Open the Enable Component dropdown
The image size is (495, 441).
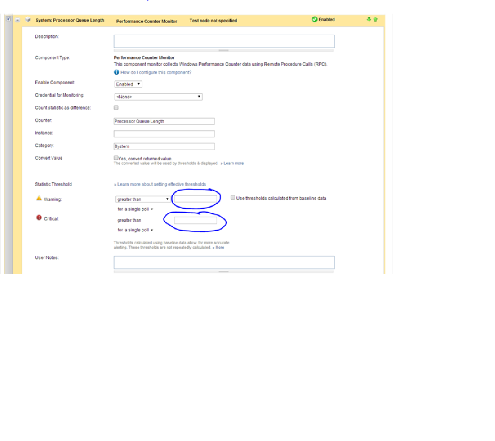128,84
